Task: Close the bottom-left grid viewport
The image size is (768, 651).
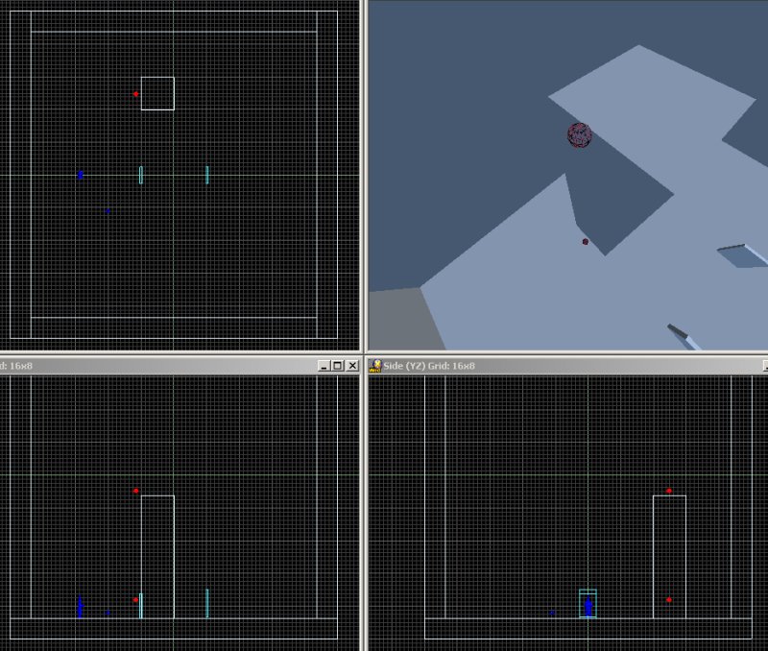Action: coord(351,366)
